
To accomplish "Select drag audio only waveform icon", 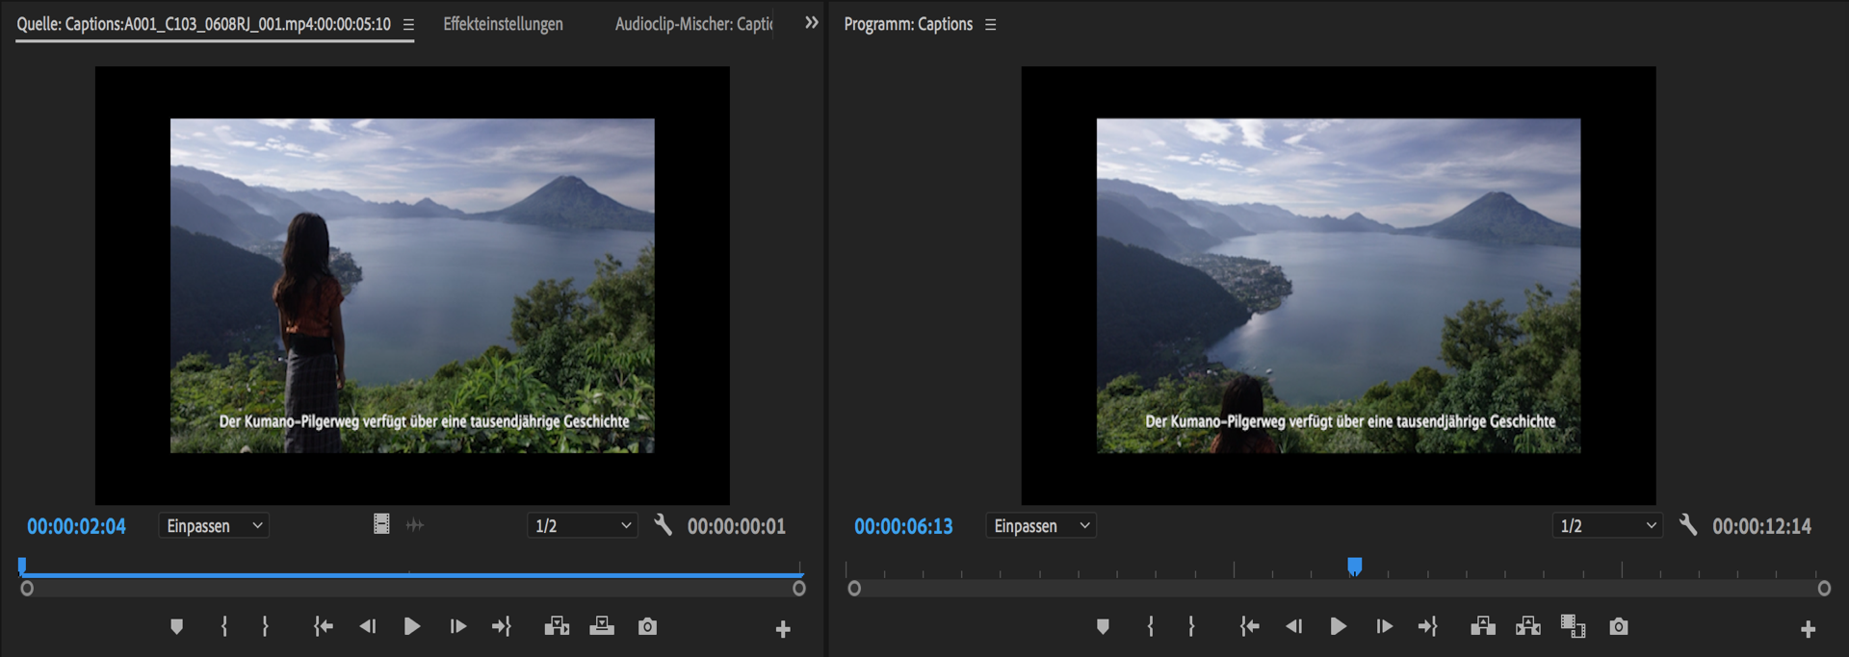I will [415, 525].
